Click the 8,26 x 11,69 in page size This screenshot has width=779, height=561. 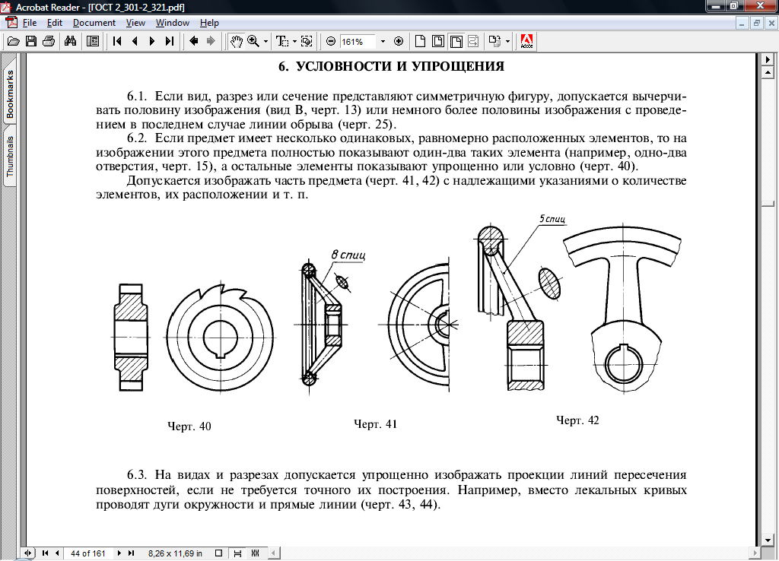[175, 553]
